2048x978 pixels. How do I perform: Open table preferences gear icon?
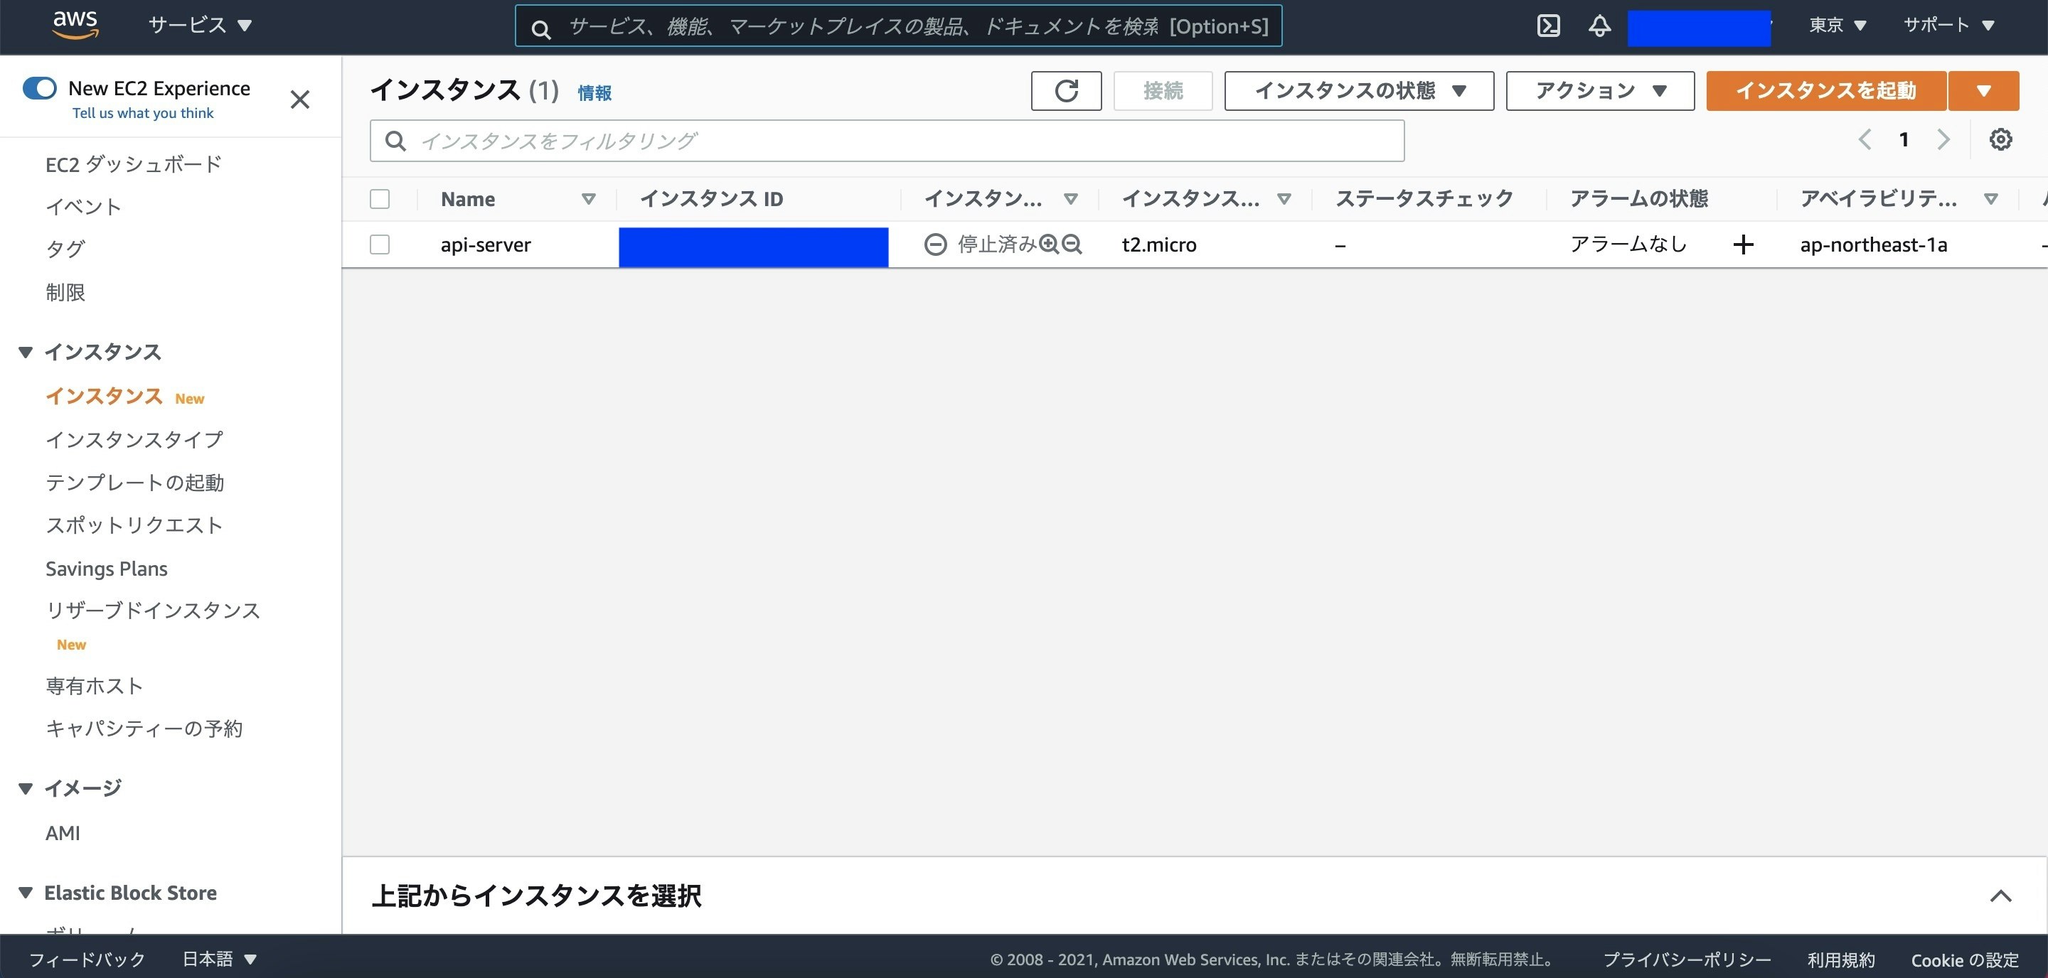coord(2000,140)
